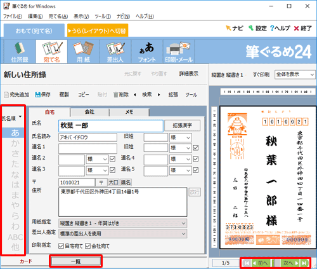Toggle the checkbox beside 連名3 honorific
This screenshot has width=317, height=269.
coord(113,170)
